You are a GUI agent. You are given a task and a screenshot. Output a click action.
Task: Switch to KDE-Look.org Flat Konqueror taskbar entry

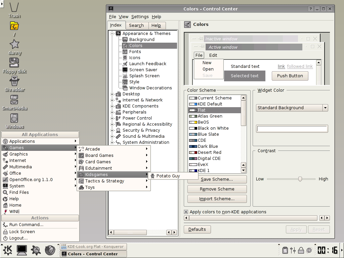pos(93,247)
